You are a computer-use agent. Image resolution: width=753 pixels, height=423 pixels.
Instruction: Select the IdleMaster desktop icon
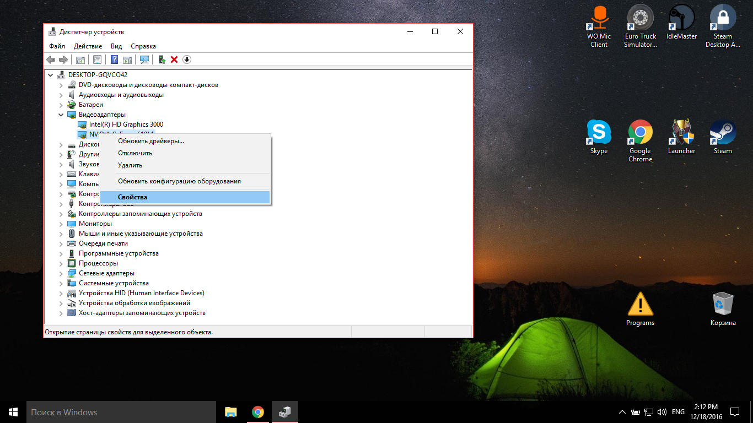click(681, 23)
